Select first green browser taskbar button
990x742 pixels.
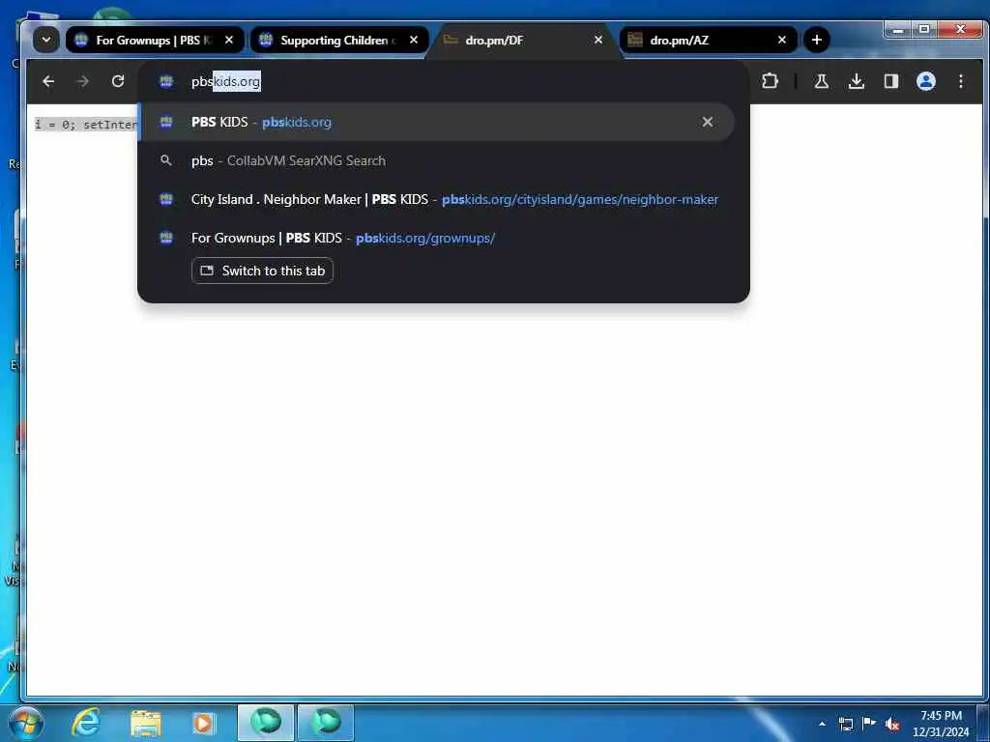(x=266, y=723)
